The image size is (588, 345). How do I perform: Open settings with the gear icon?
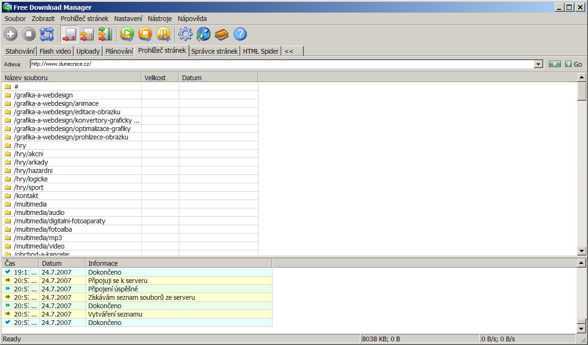[186, 34]
